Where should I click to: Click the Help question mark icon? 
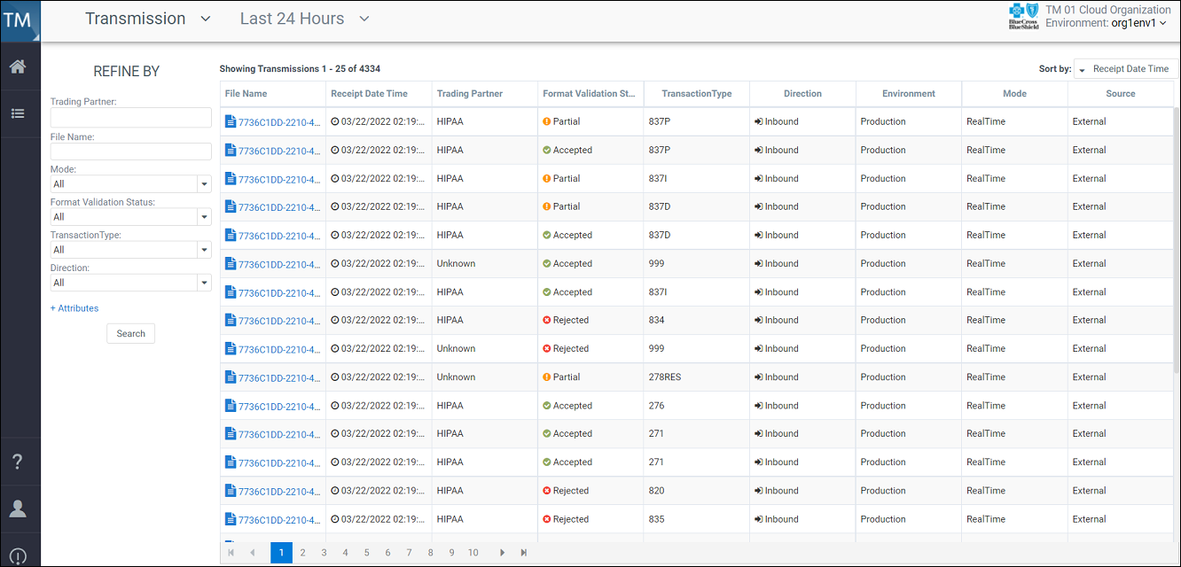(x=19, y=460)
